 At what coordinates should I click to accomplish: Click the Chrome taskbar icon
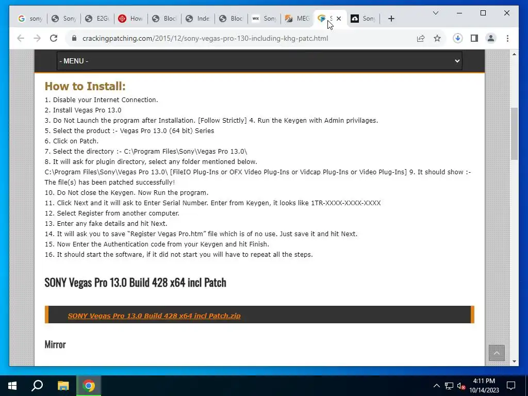click(x=89, y=386)
